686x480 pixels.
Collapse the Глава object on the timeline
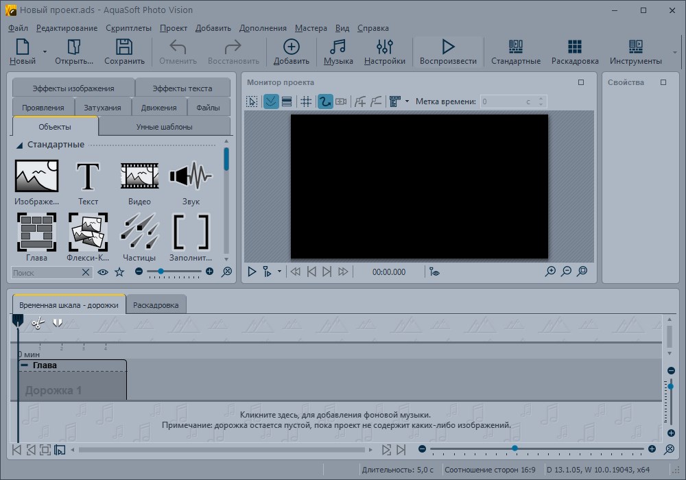[25, 365]
